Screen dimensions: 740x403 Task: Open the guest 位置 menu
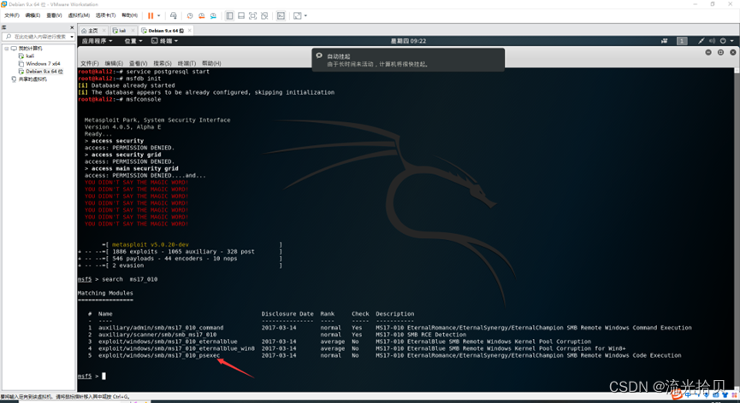tap(133, 41)
